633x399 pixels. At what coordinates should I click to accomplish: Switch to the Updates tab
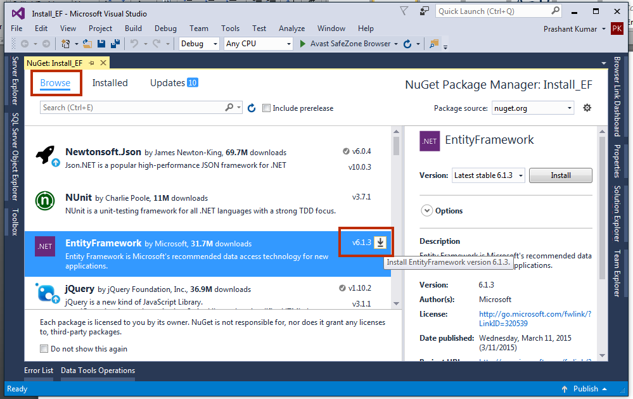(174, 83)
